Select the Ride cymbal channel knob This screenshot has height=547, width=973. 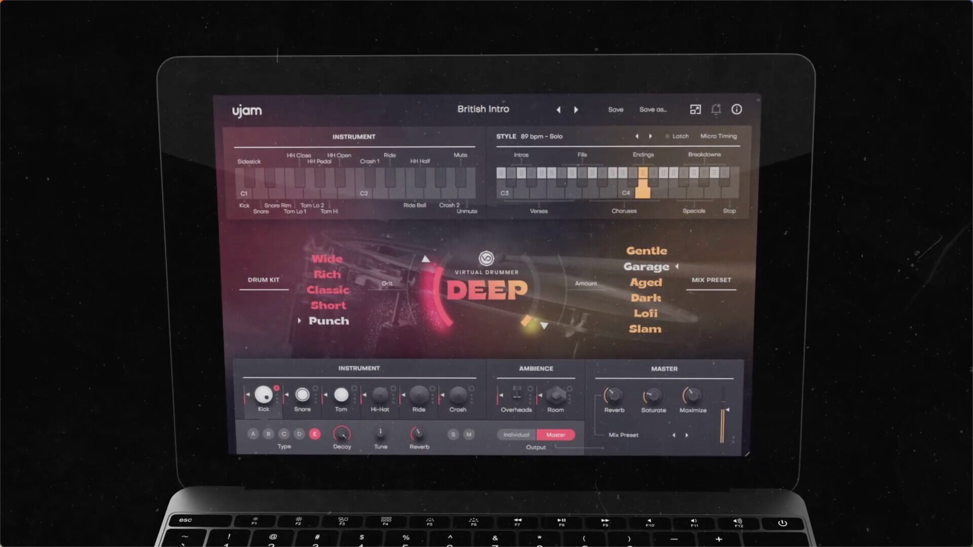[419, 395]
